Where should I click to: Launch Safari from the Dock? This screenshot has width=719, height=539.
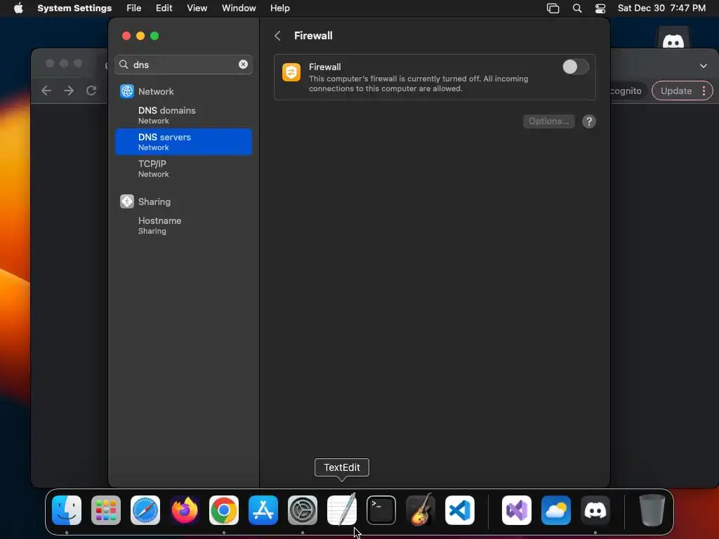[145, 510]
